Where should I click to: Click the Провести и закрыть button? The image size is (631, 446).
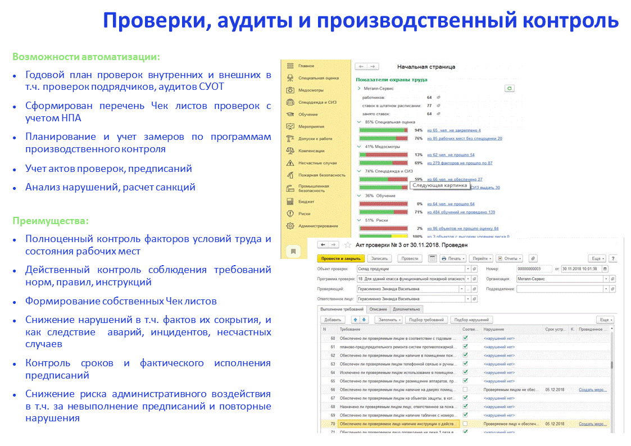point(341,258)
